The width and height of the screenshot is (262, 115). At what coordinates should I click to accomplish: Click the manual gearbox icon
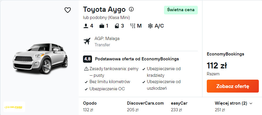(133, 26)
